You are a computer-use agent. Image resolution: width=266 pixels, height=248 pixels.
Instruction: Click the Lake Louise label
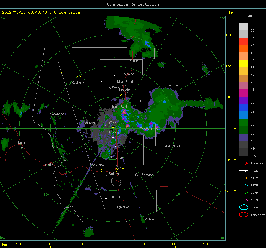tap(23, 145)
